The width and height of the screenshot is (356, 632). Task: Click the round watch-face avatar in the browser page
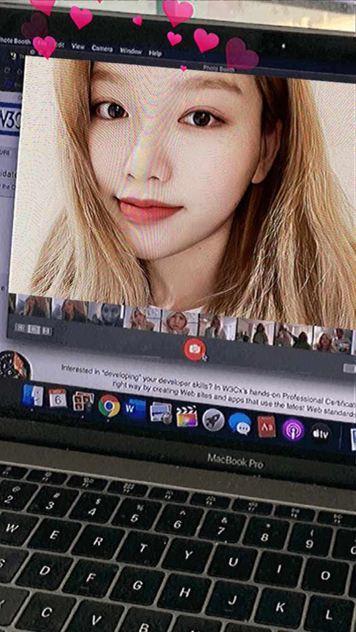(15, 364)
